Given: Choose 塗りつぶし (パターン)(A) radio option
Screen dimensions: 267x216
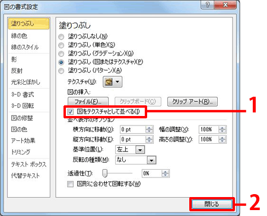Looking at the screenshot, I should pyautogui.click(x=61, y=70).
